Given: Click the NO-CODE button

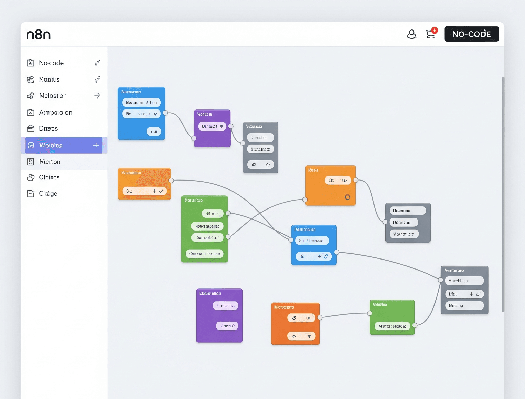Looking at the screenshot, I should (x=471, y=34).
